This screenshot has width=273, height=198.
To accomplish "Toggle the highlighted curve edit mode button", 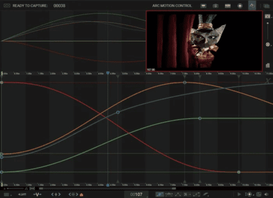I will 159,194.
